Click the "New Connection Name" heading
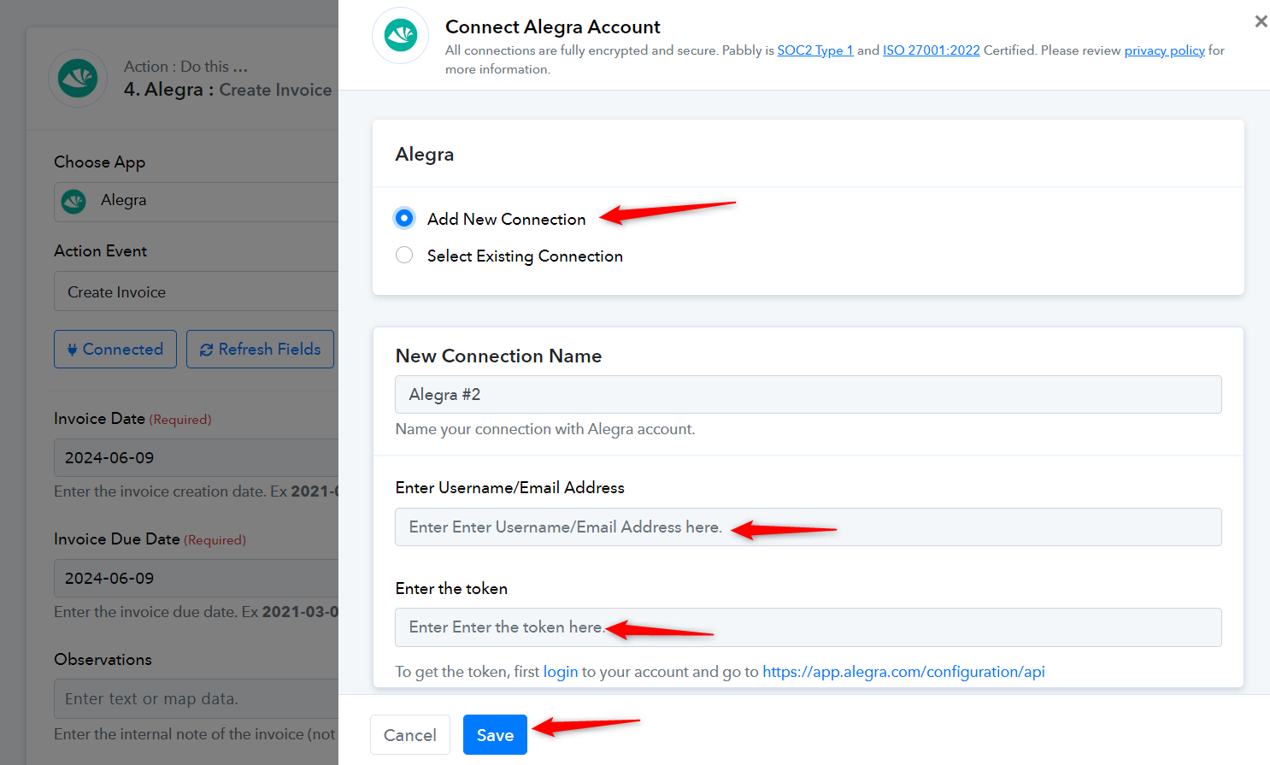1270x765 pixels. [x=498, y=356]
